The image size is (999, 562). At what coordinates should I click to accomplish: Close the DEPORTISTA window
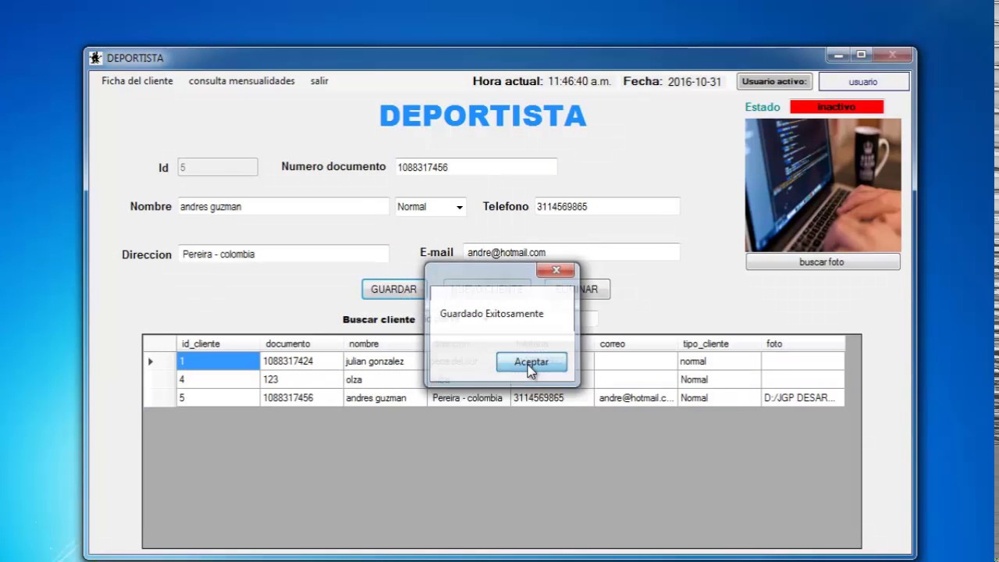click(x=892, y=55)
